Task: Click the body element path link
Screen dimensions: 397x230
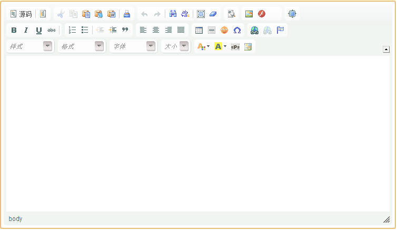Action: [x=15, y=219]
